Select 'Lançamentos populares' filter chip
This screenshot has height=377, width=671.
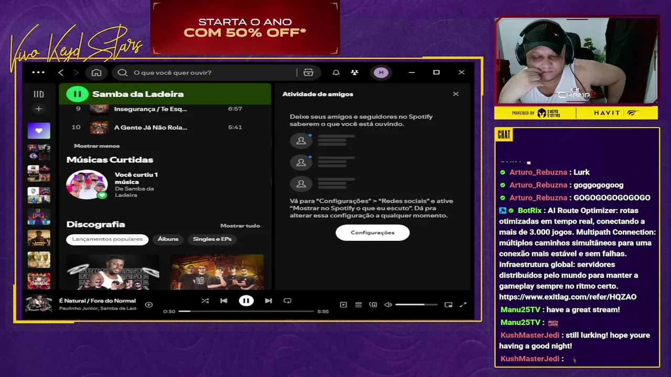click(107, 239)
